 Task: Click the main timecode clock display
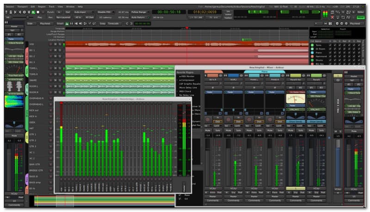169,12
